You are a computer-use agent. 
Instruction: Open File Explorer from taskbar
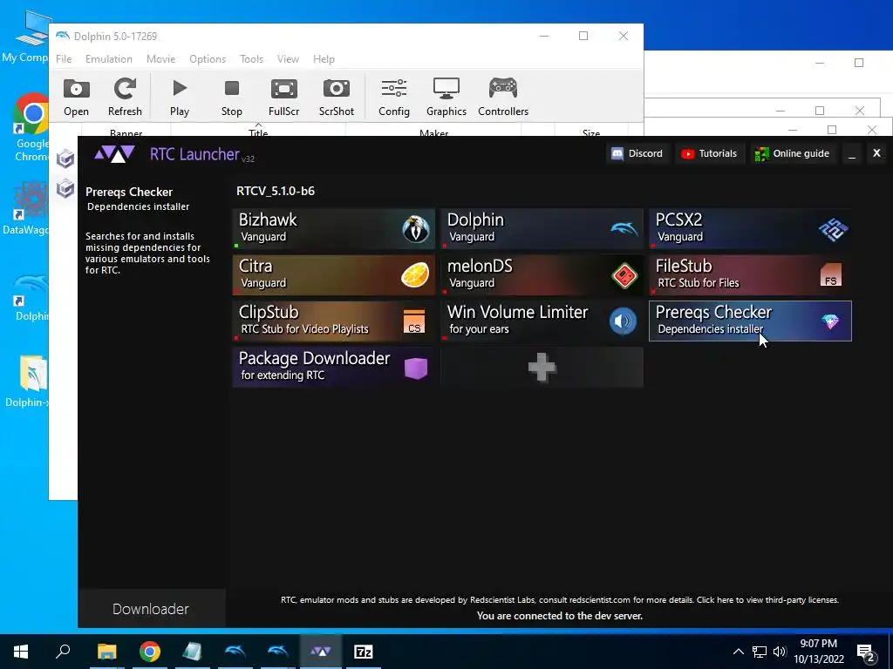click(107, 652)
